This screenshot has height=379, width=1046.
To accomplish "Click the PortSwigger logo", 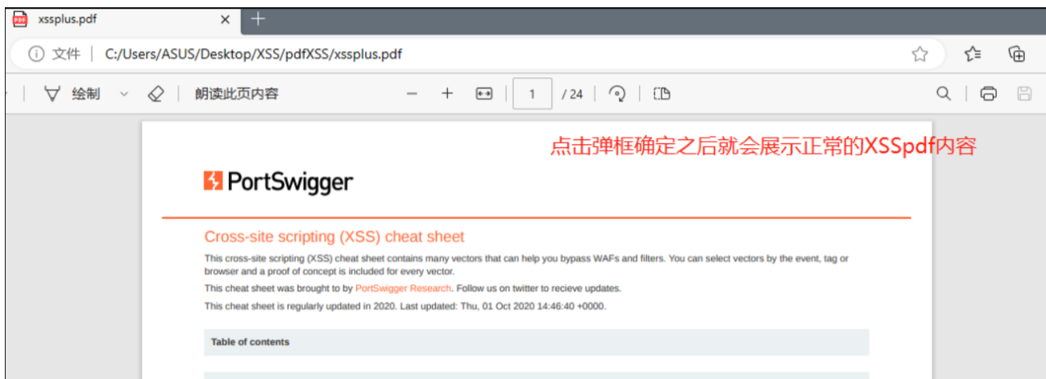I will click(x=279, y=182).
